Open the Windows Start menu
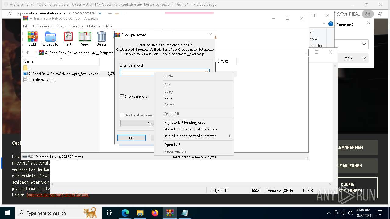Image resolution: width=390 pixels, height=219 pixels. click(x=7, y=213)
